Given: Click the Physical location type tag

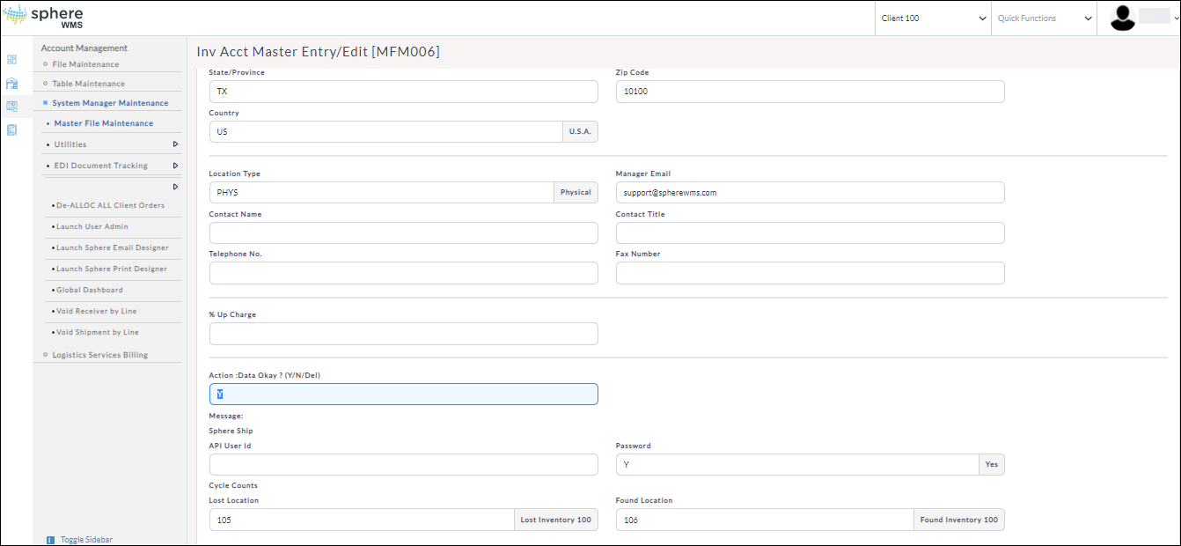Looking at the screenshot, I should point(576,193).
